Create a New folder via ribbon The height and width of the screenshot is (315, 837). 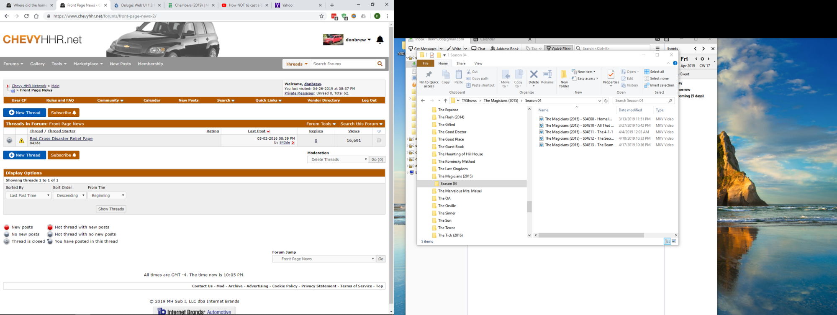pyautogui.click(x=564, y=78)
